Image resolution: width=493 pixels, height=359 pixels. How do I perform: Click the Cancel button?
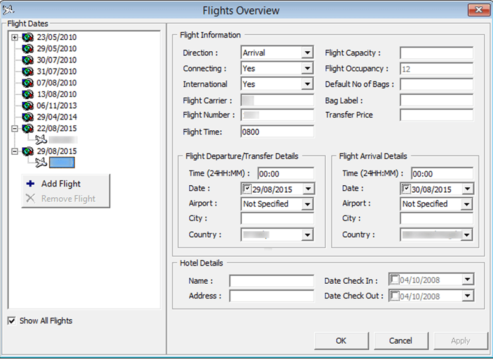point(401,341)
